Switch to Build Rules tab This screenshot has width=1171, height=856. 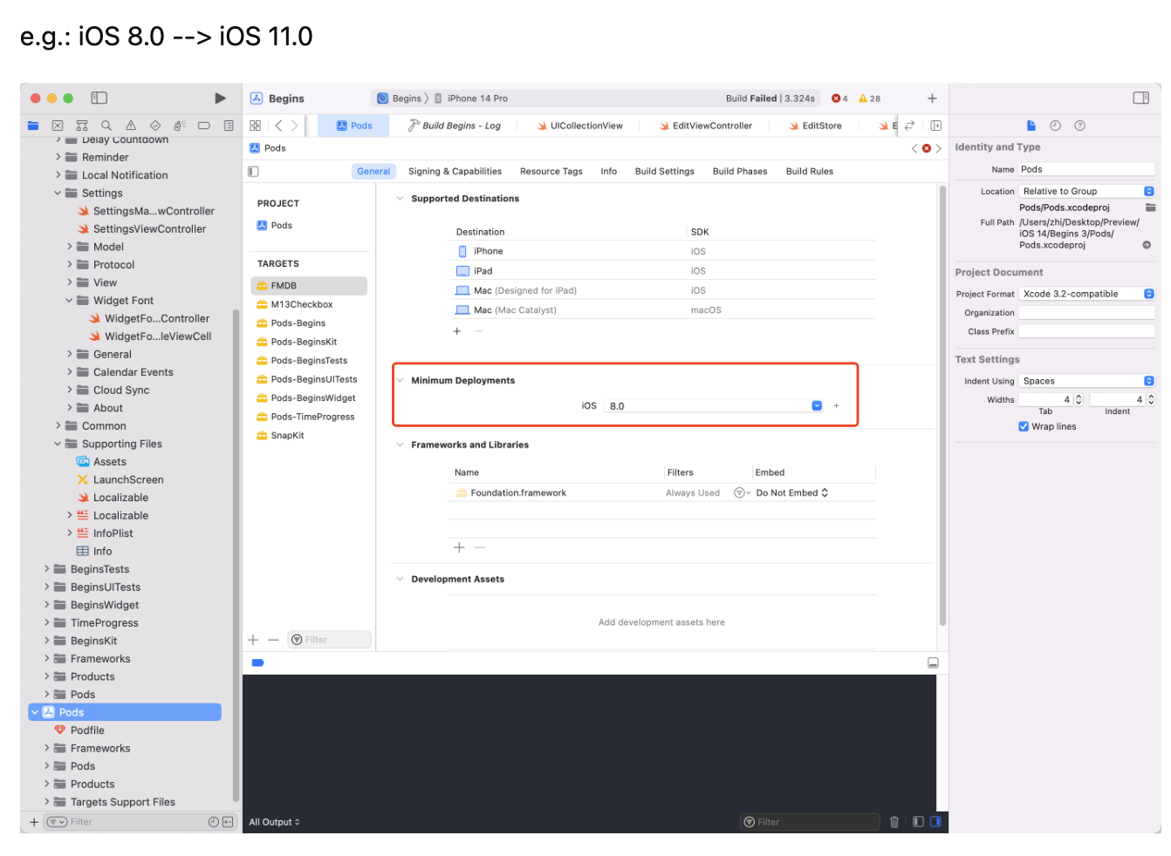click(x=810, y=172)
